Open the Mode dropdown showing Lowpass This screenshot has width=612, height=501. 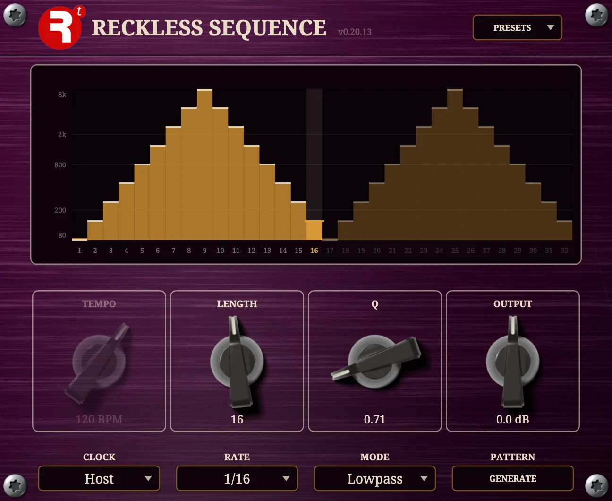(x=375, y=478)
